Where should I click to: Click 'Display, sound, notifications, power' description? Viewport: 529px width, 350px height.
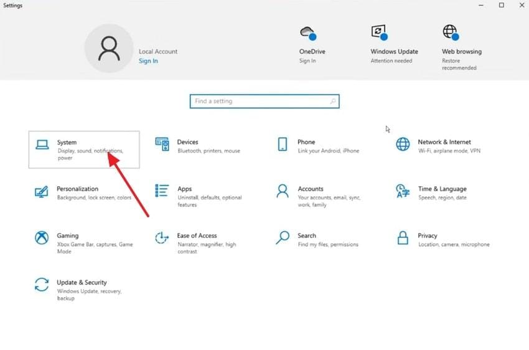90,154
